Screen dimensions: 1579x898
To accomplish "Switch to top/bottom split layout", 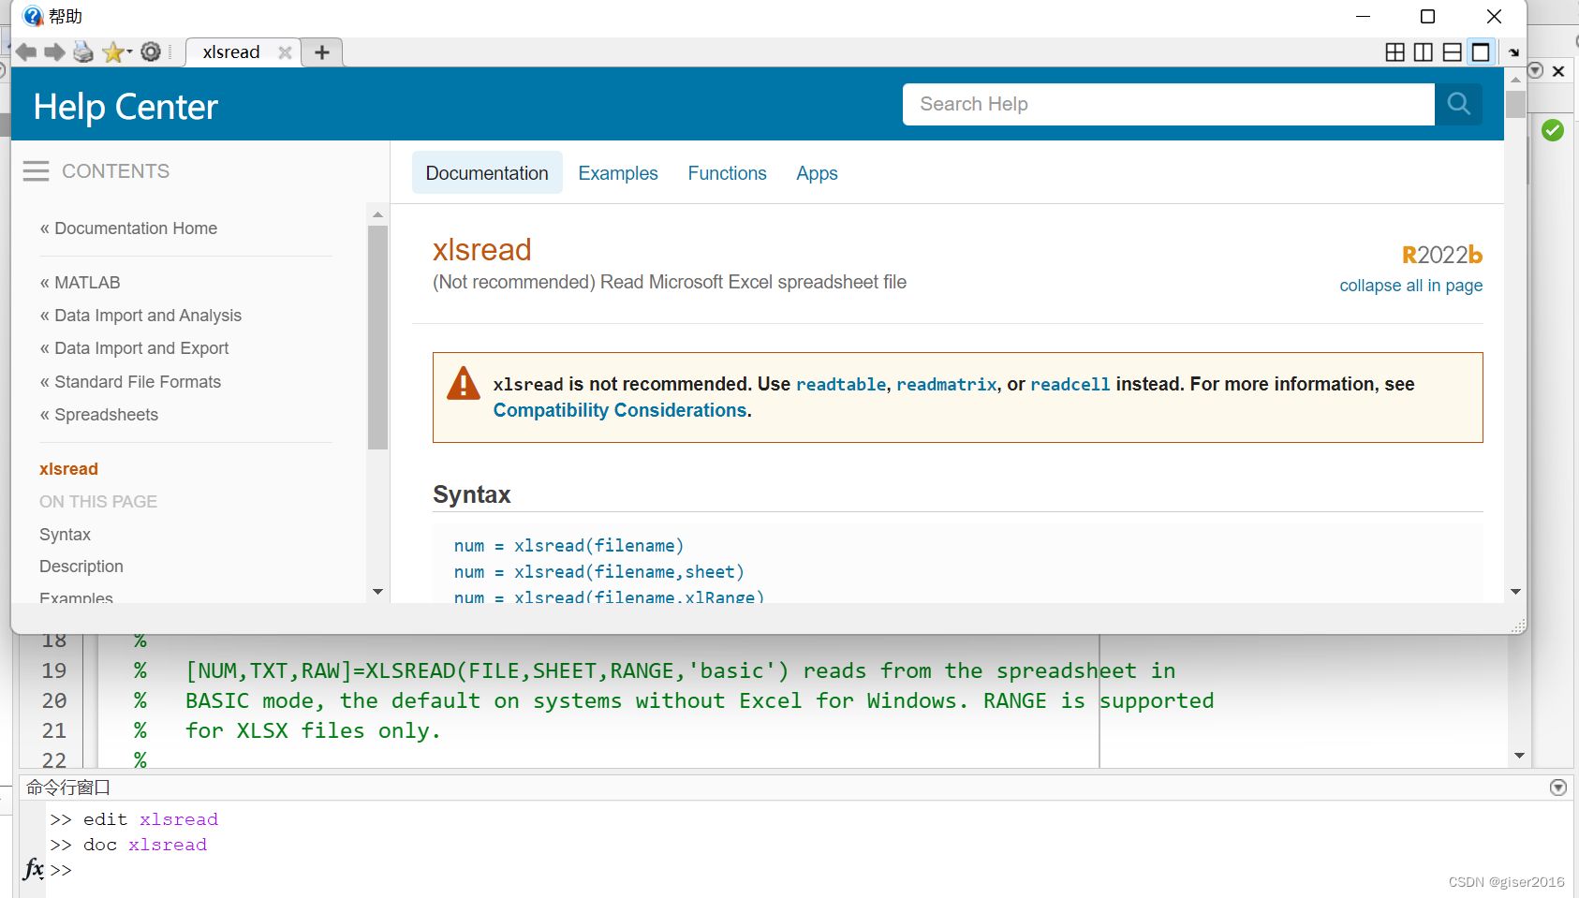I will [x=1453, y=52].
